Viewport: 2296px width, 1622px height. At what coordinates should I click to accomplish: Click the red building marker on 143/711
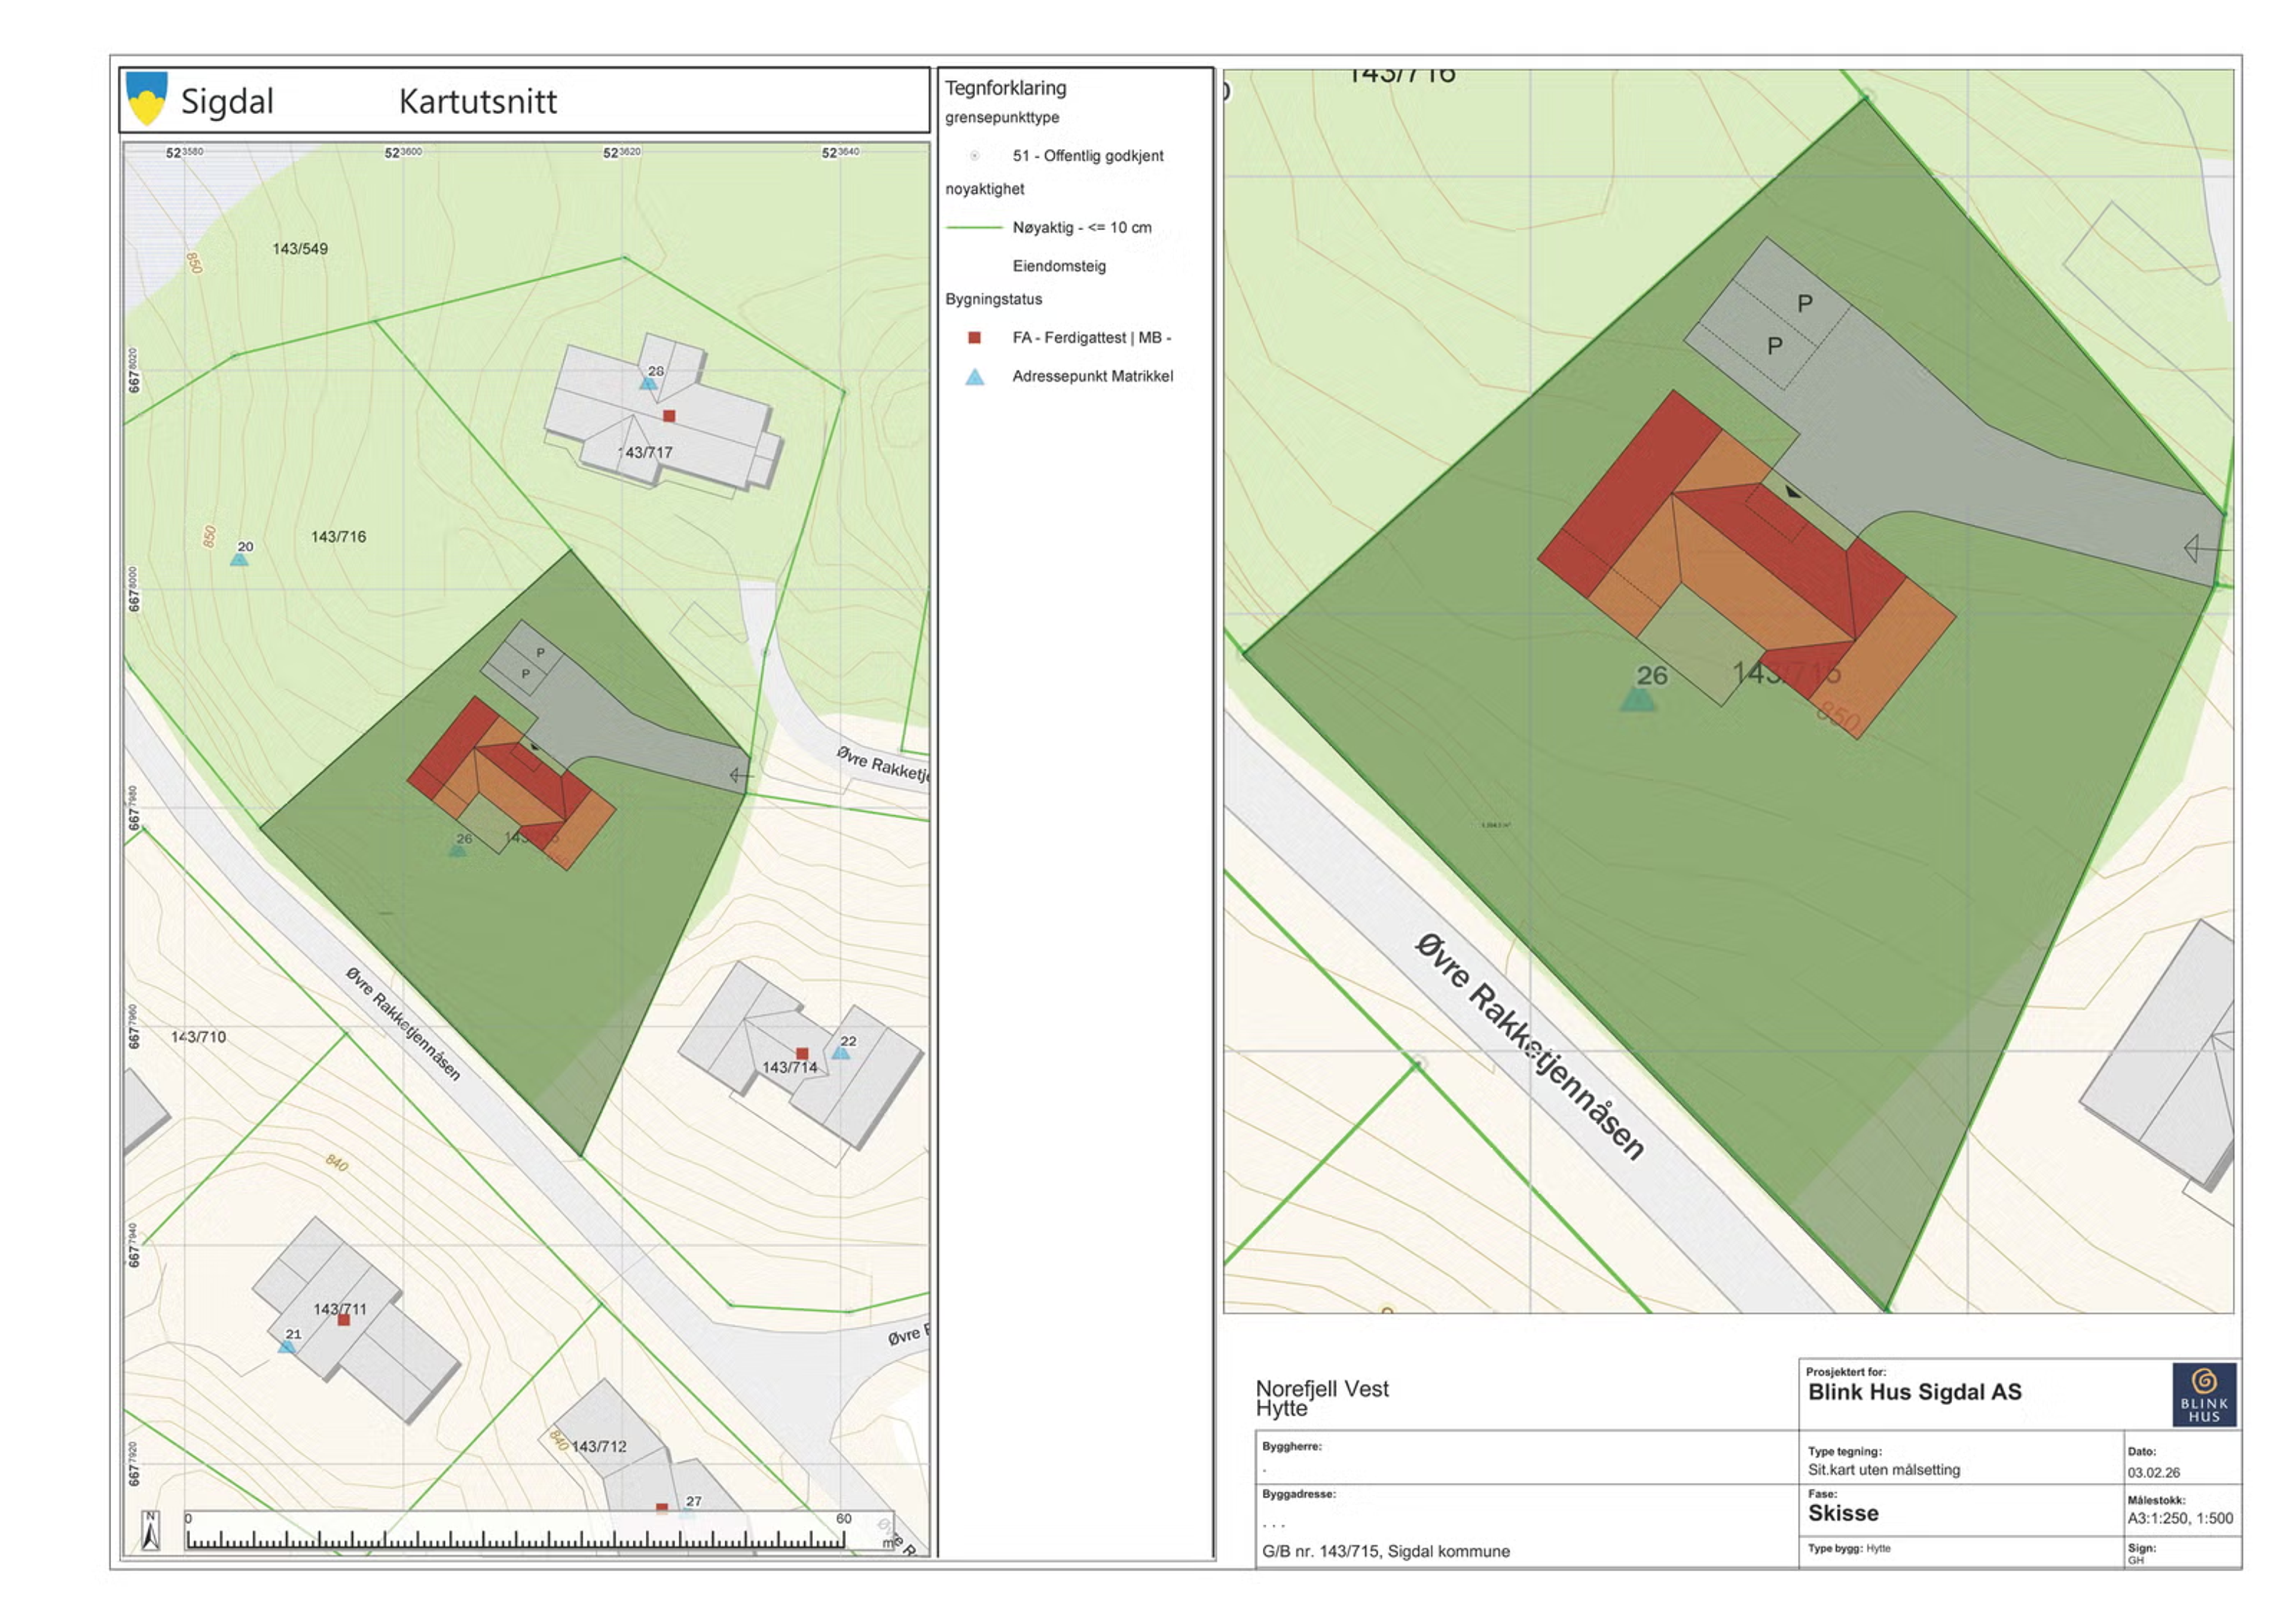pyautogui.click(x=343, y=1320)
